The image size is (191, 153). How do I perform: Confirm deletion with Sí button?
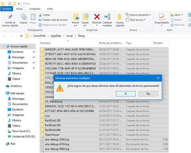126,94
